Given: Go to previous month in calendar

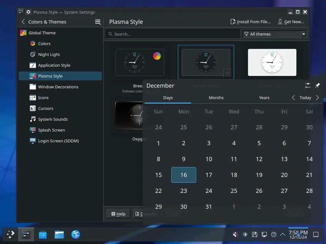Looking at the screenshot, I should click(293, 98).
